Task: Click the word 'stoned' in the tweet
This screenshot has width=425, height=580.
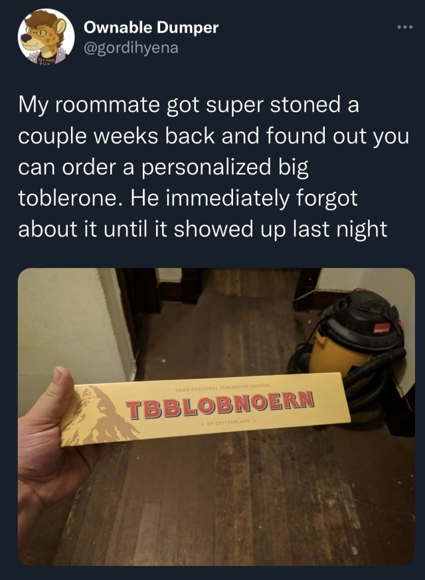Action: pyautogui.click(x=305, y=105)
